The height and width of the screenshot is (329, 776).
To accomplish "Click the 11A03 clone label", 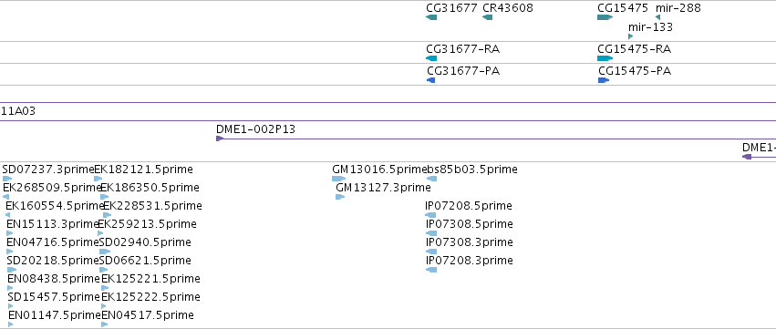I will pos(18,111).
